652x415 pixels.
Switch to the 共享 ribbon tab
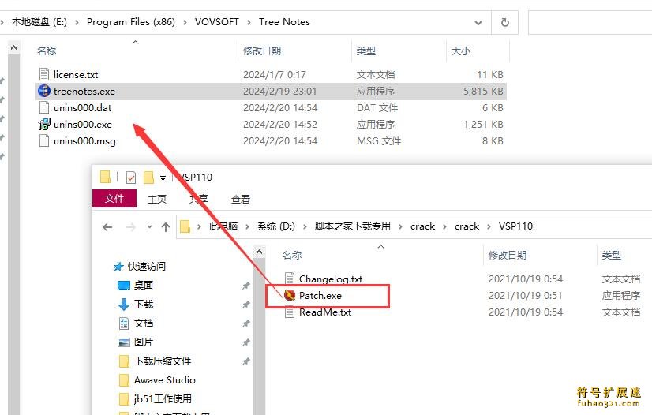tap(198, 200)
